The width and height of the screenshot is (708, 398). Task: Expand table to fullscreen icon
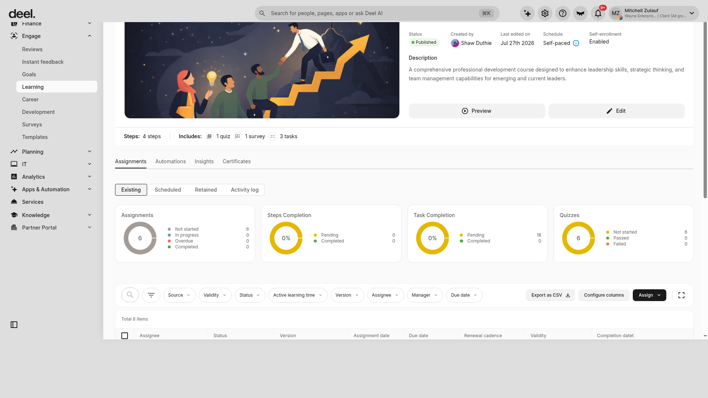coord(681,295)
